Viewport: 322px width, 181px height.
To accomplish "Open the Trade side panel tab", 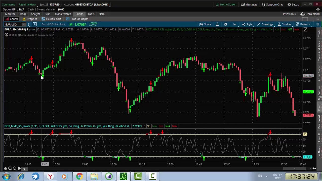I will click(x=319, y=33).
